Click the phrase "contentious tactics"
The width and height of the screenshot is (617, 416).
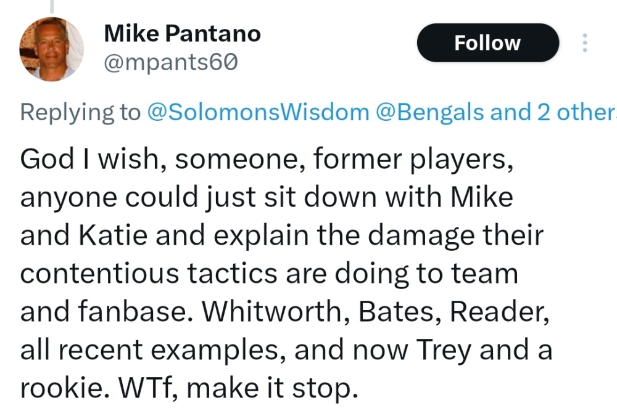[x=149, y=273]
